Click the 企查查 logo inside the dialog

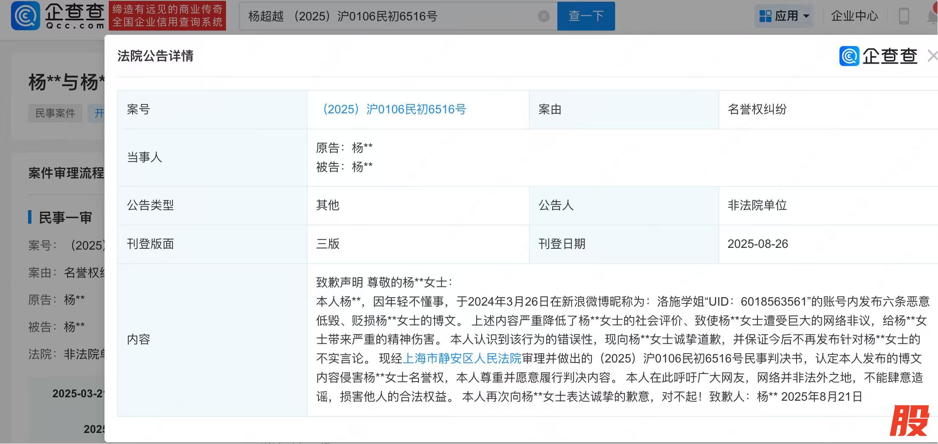tap(878, 56)
